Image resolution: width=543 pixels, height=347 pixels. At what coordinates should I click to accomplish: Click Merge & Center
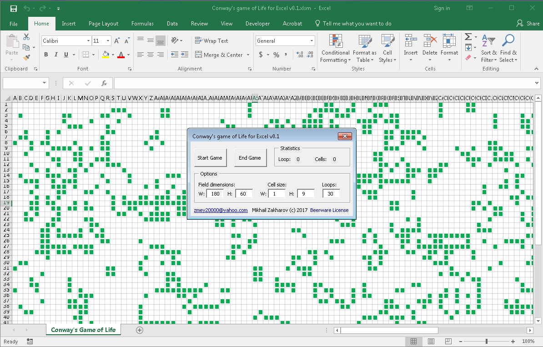219,55
